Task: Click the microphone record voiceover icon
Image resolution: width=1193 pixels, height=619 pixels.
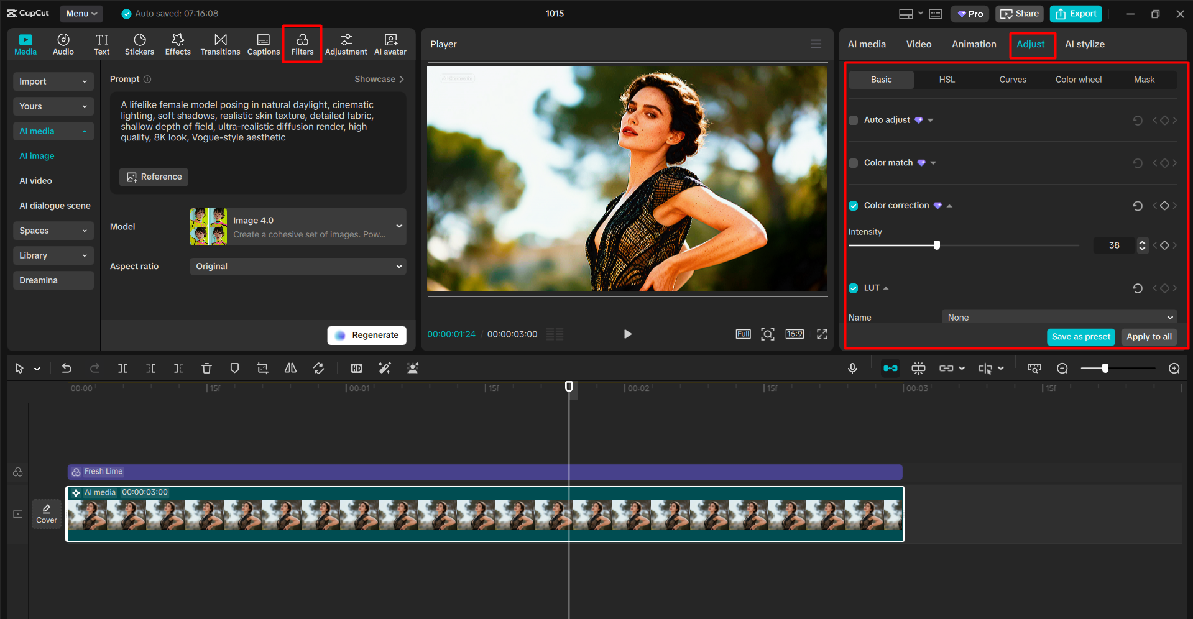Action: [852, 369]
